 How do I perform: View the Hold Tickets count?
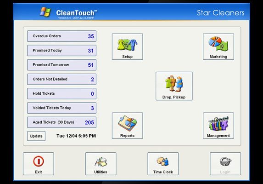[62, 93]
